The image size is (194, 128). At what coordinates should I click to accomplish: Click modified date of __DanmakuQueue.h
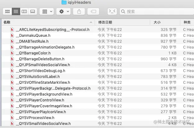[110, 36]
